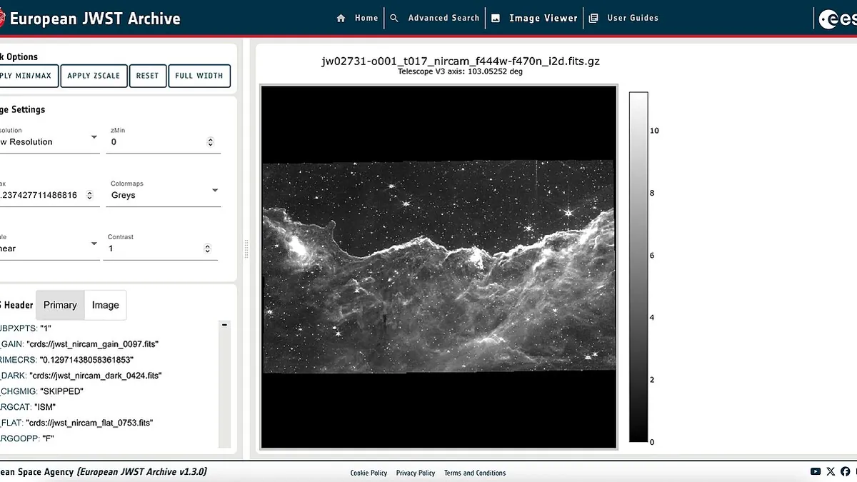Open the X social icon in the footer
Image resolution: width=857 pixels, height=482 pixels.
click(831, 471)
